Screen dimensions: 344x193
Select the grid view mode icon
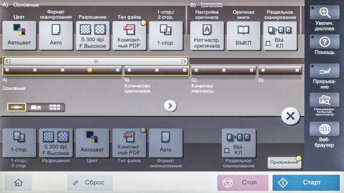pyautogui.click(x=55, y=107)
